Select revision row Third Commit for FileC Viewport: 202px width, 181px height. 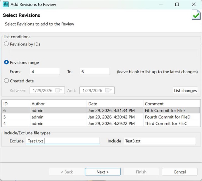[x=101, y=124]
